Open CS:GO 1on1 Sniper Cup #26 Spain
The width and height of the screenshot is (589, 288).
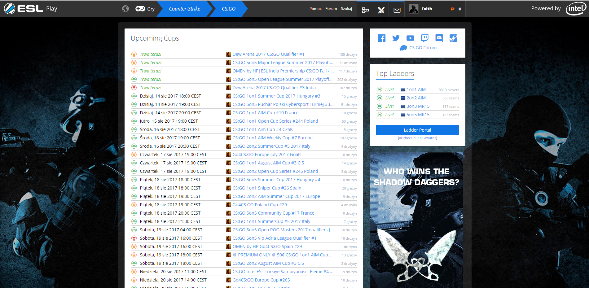267,188
